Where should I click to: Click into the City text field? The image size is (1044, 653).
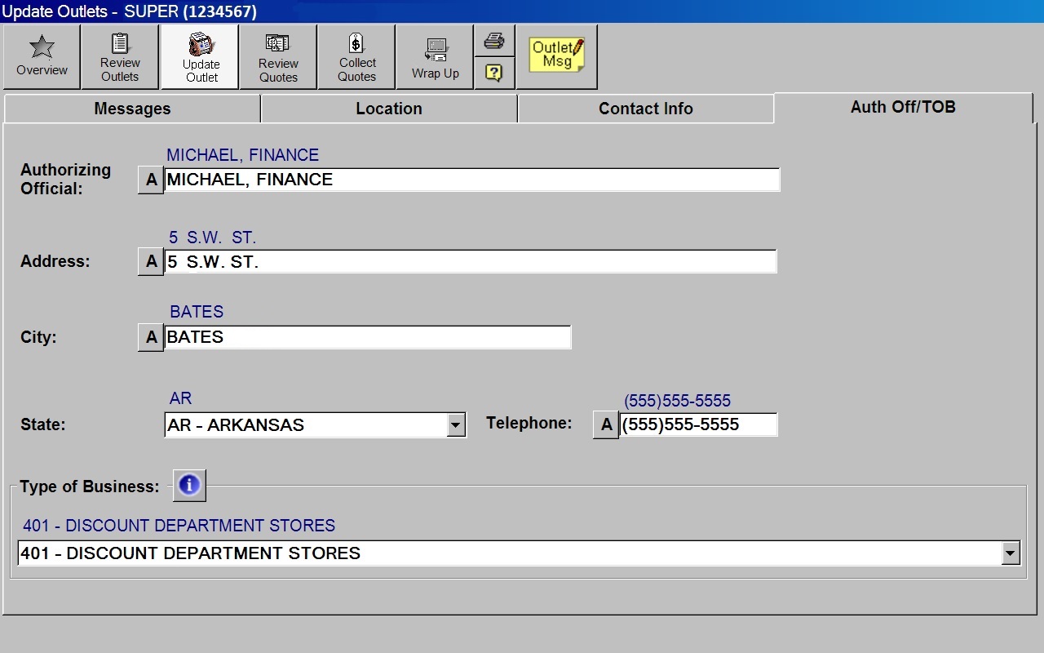click(367, 337)
